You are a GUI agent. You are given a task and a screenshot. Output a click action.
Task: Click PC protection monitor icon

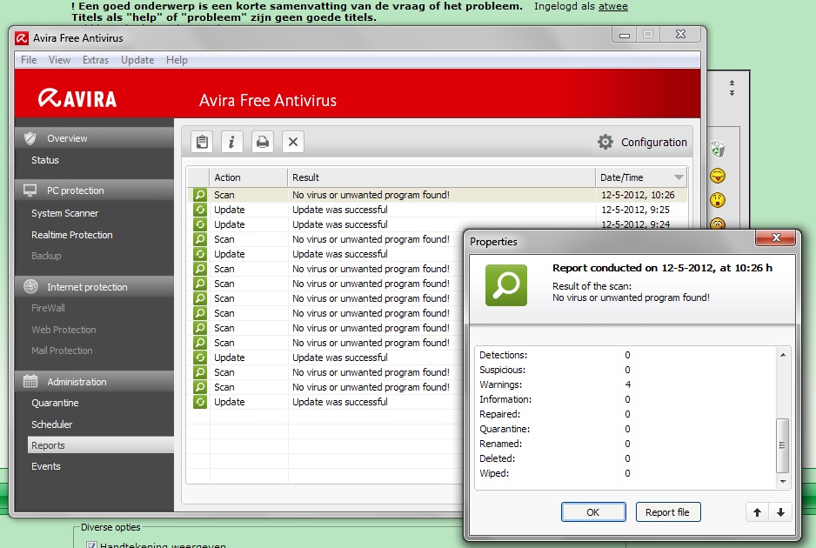point(30,190)
